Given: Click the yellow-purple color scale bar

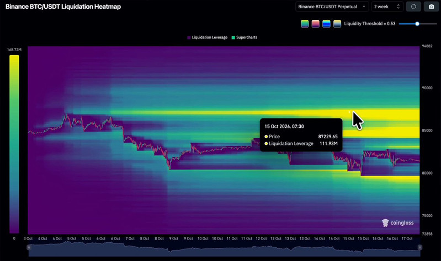Looking at the screenshot, I should (x=14, y=144).
